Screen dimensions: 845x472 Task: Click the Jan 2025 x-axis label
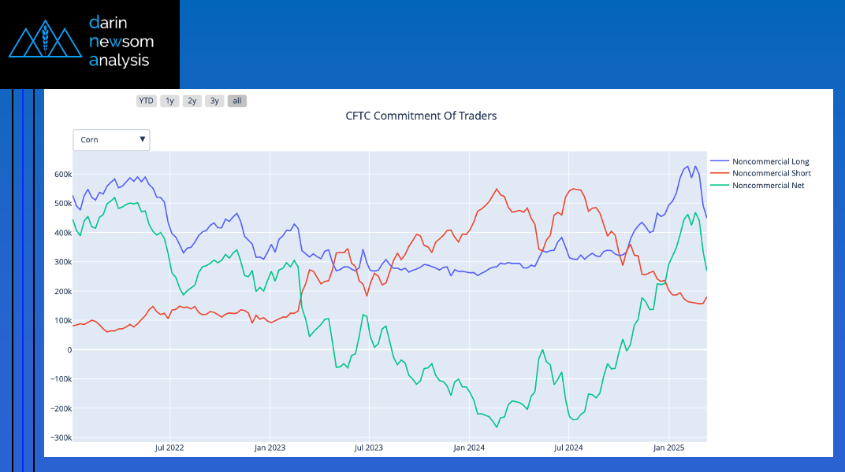click(669, 448)
